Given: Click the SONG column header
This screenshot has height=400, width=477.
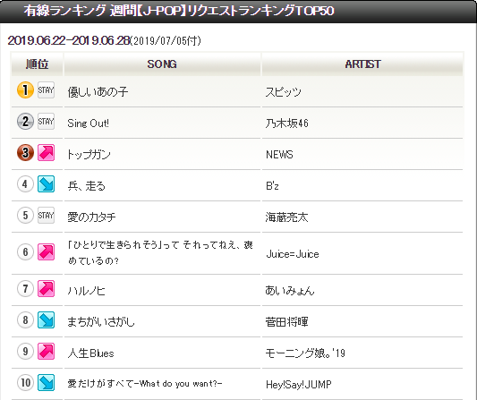Looking at the screenshot, I should 162,64.
